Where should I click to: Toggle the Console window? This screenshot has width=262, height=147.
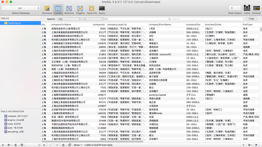tap(256, 10)
